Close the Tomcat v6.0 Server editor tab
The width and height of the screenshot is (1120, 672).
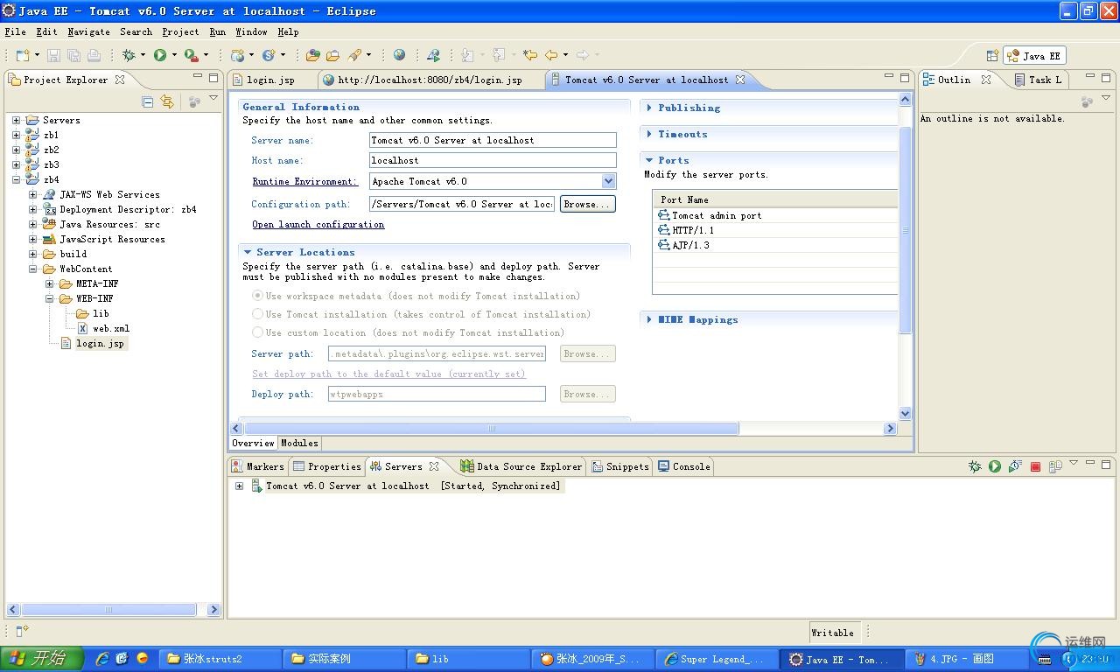click(739, 80)
